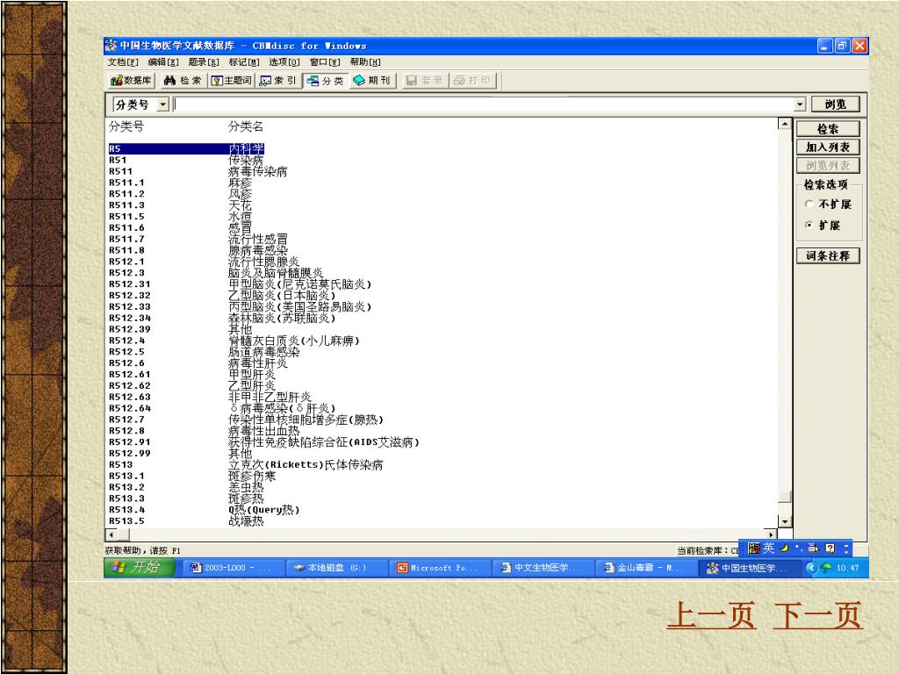Select row R511.3 天花
This screenshot has height=674, width=899.
[x=180, y=205]
